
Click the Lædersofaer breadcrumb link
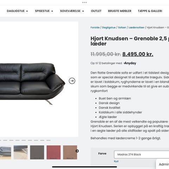(136, 27)
